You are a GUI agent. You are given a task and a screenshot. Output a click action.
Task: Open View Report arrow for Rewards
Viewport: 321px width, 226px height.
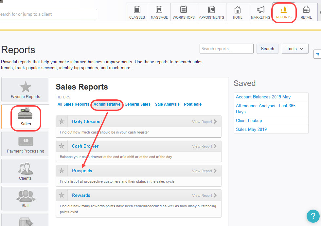[x=215, y=195]
